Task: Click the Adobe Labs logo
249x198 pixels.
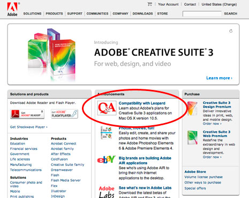Action: point(107,192)
